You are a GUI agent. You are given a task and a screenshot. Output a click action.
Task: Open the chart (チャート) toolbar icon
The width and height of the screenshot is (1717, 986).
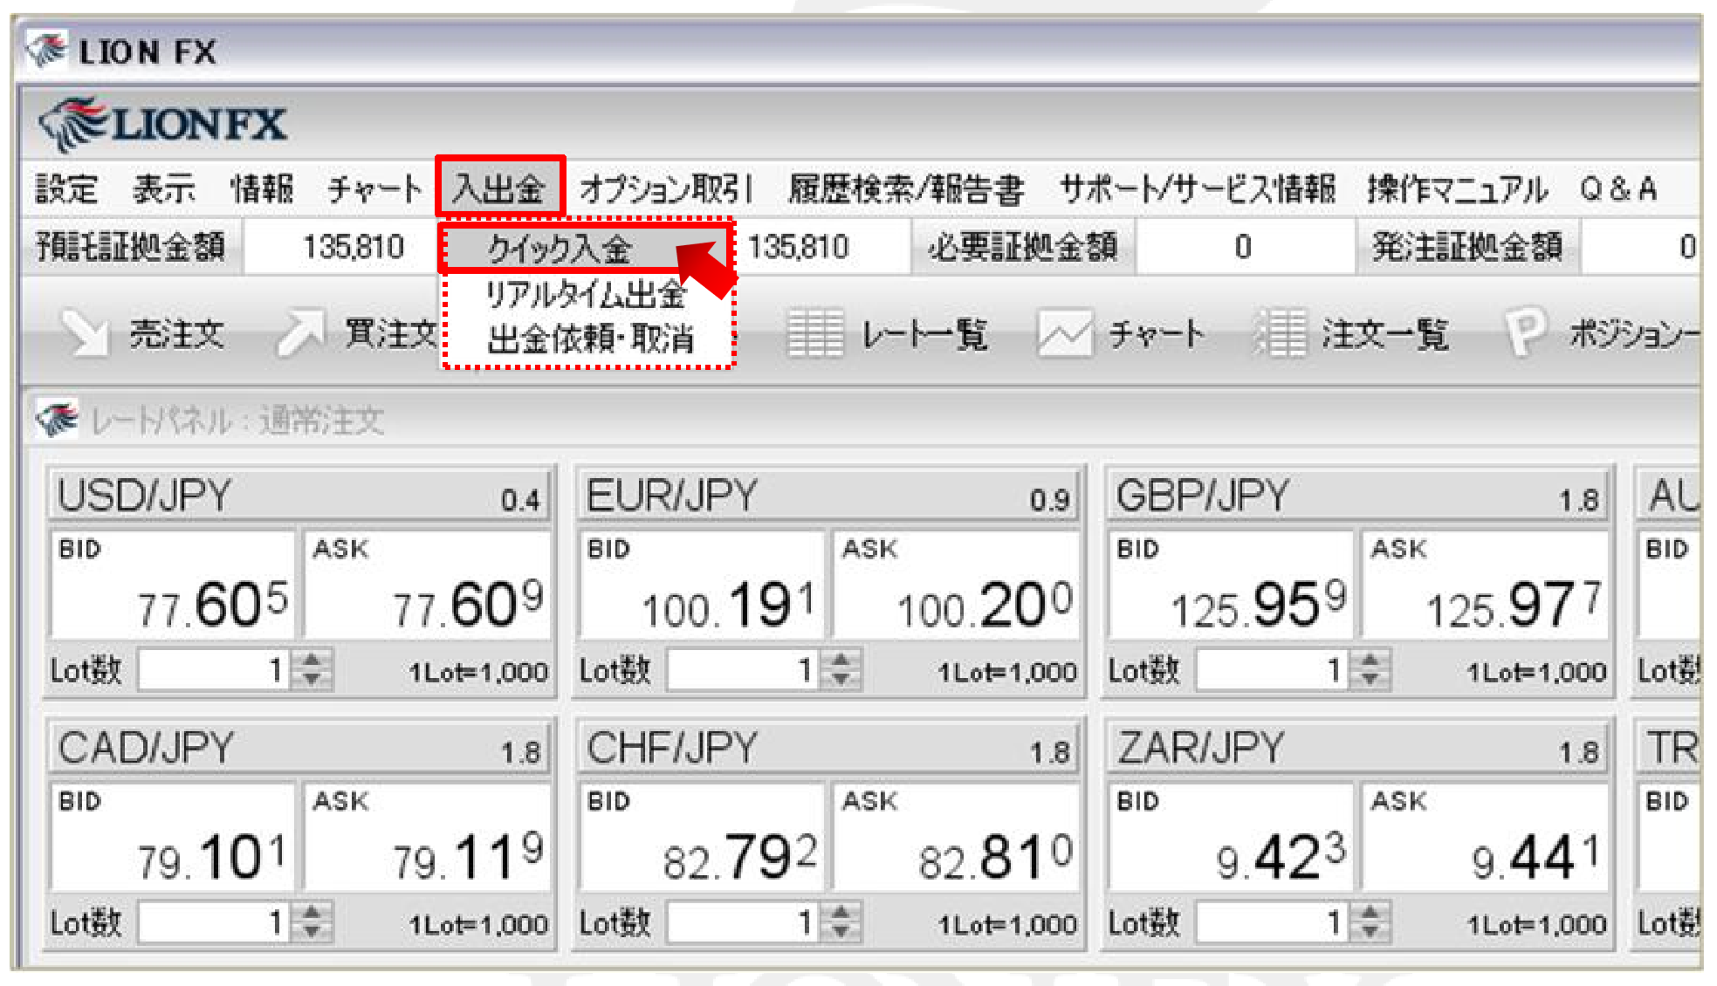(1064, 333)
